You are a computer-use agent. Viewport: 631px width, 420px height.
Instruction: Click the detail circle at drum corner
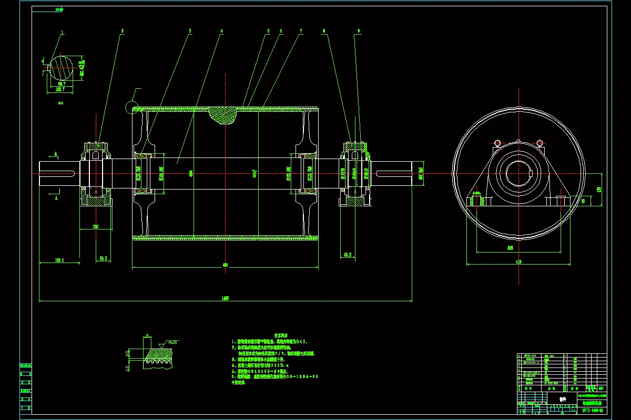pyautogui.click(x=131, y=107)
